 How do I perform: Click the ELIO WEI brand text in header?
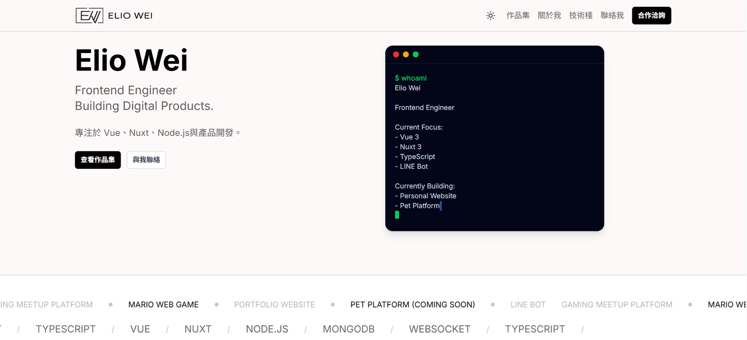point(130,16)
